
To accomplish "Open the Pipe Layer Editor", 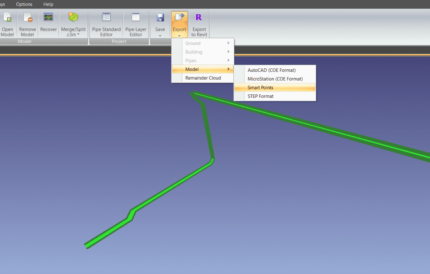I will (136, 24).
